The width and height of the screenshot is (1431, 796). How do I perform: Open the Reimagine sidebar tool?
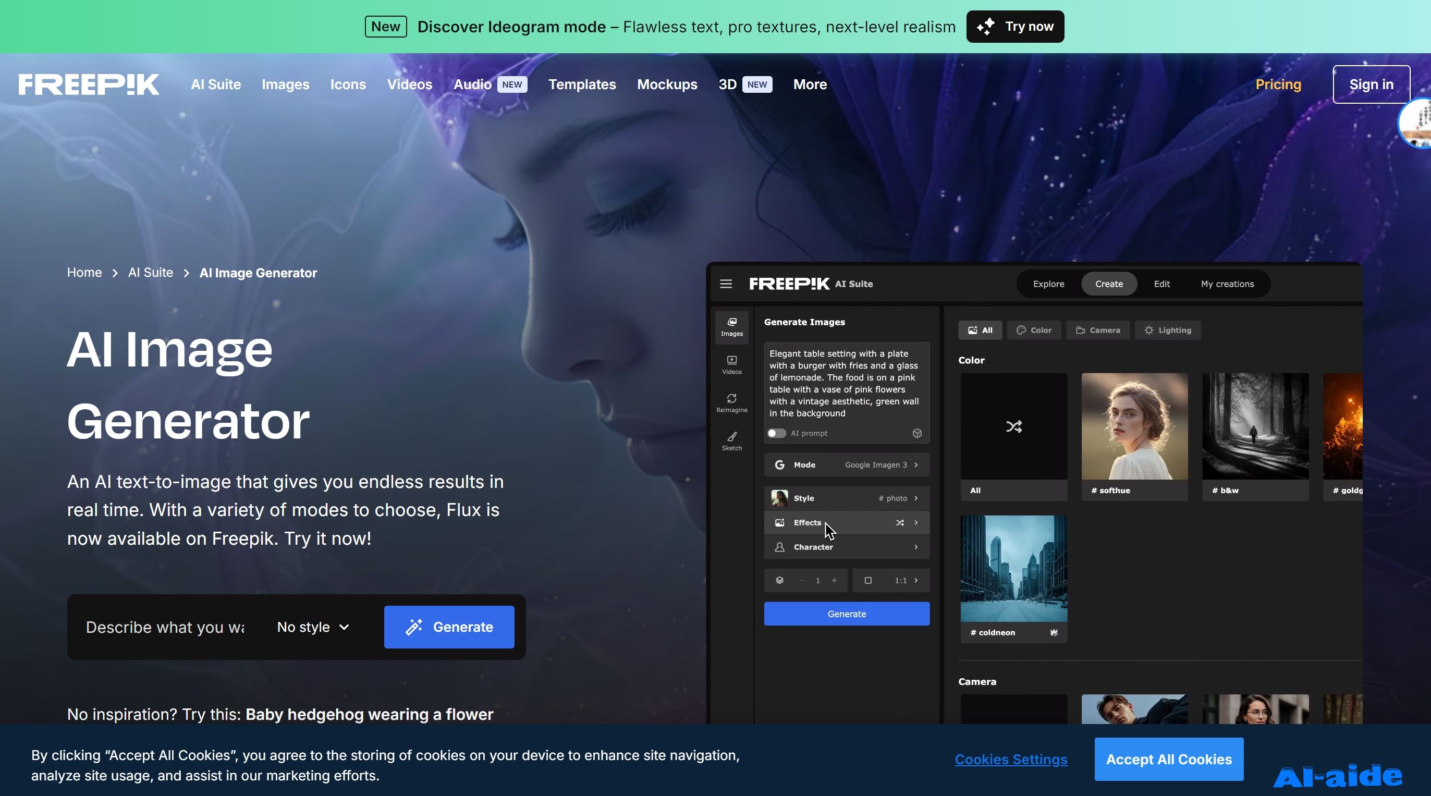731,403
